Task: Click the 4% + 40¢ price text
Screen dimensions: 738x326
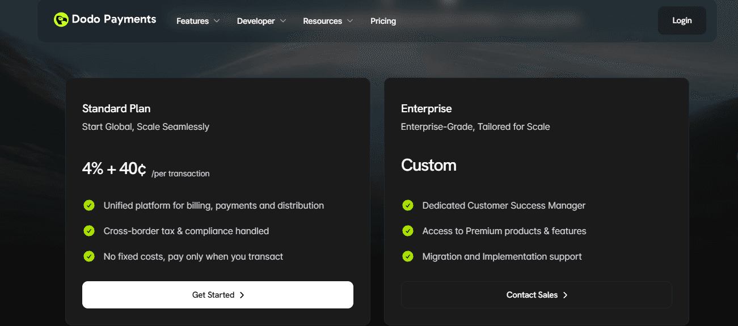Action: (114, 168)
